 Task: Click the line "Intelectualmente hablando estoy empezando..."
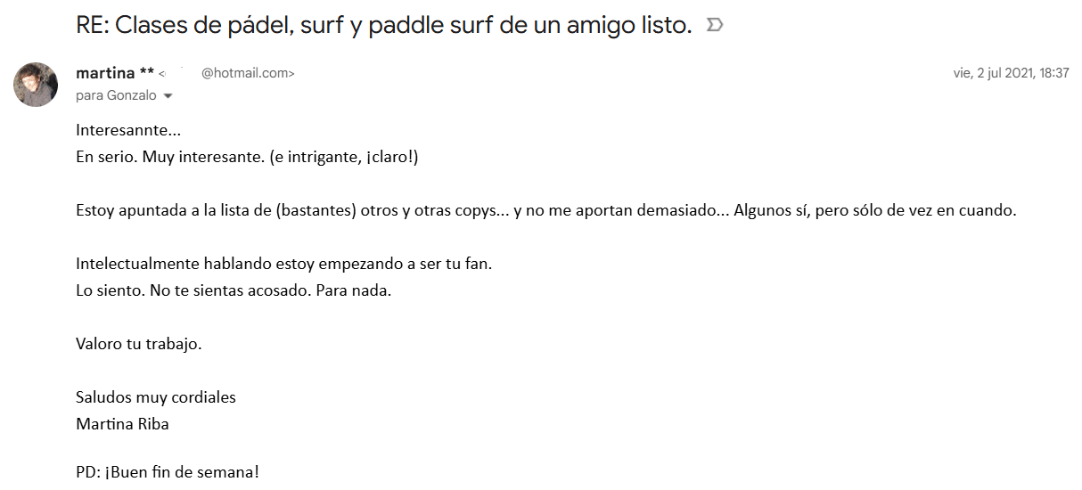pyautogui.click(x=282, y=265)
